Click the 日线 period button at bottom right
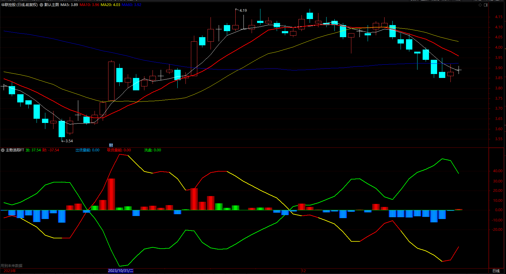The width and height of the screenshot is (506, 274). coord(496,271)
